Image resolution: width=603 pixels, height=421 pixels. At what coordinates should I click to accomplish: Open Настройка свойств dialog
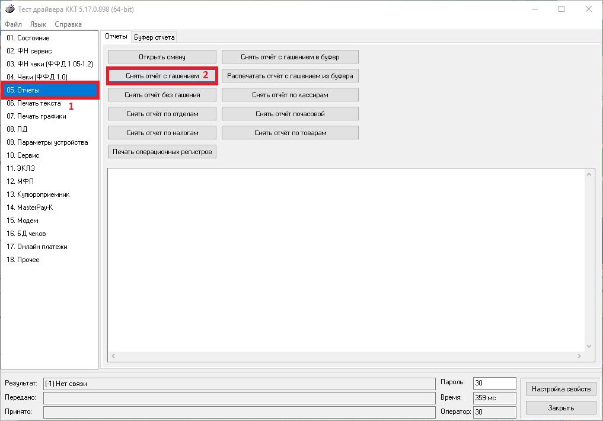(x=561, y=389)
